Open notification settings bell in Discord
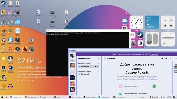 pos(162,59)
